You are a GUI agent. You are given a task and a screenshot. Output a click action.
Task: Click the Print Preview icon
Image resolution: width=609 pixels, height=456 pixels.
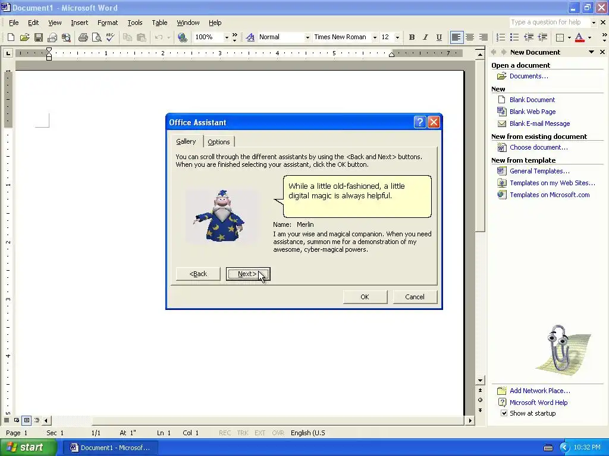pyautogui.click(x=96, y=37)
